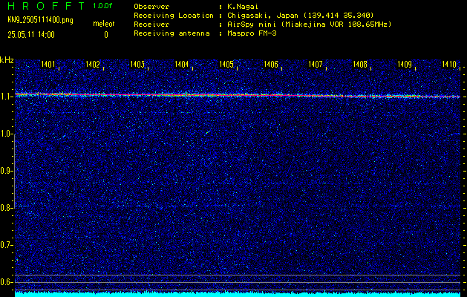Click the 'meteor' count label

(104, 24)
